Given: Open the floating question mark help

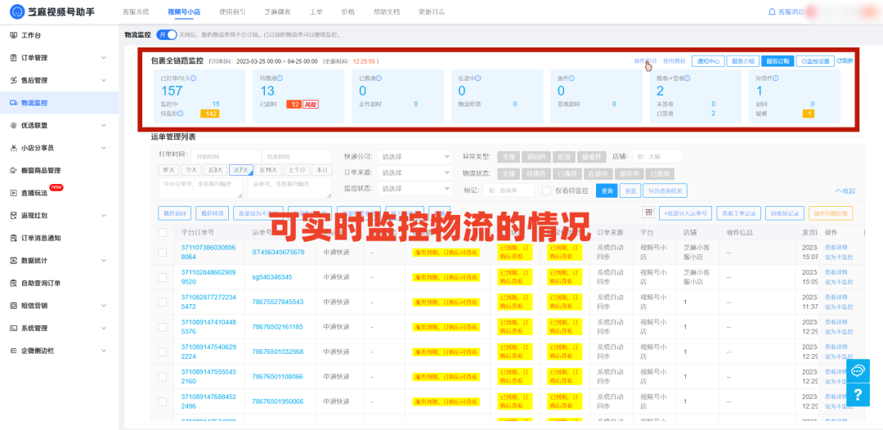Looking at the screenshot, I should tap(858, 395).
